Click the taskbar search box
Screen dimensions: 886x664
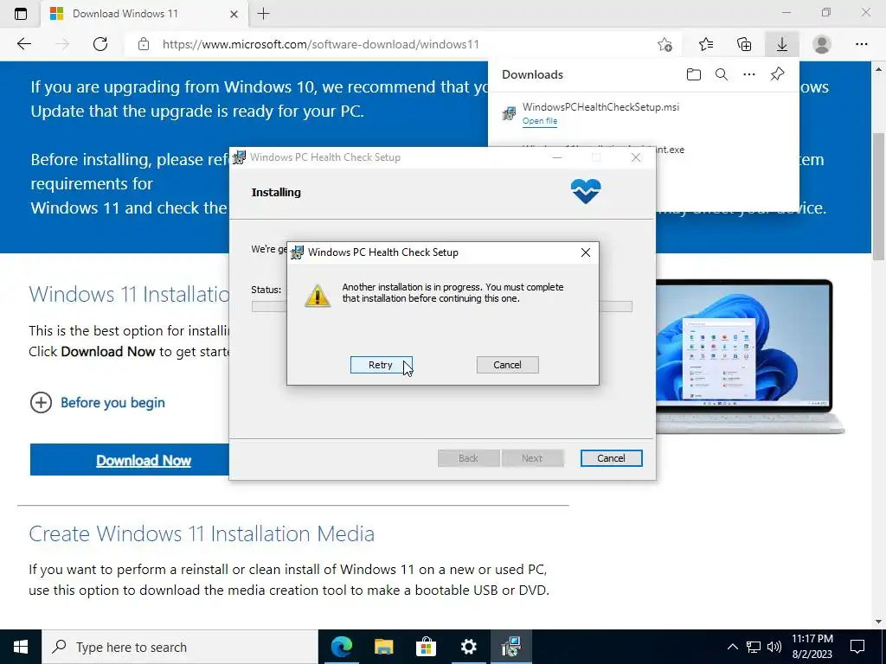click(180, 647)
